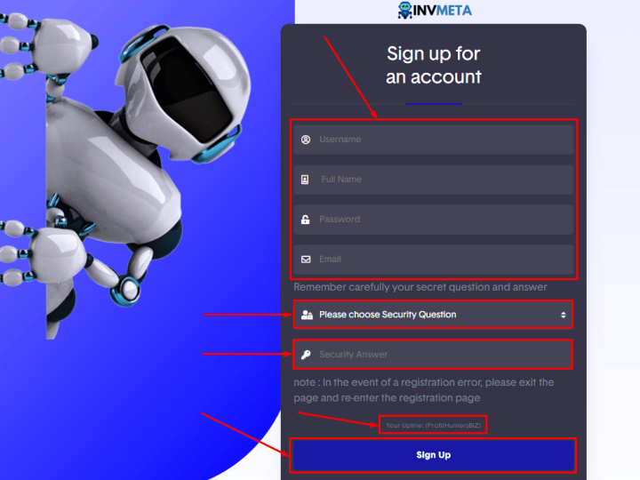Image resolution: width=640 pixels, height=480 pixels.
Task: Click the INVMETA robot logo icon
Action: point(405,10)
